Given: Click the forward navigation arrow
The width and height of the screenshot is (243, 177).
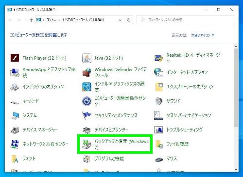Looking at the screenshot, I should [19, 20].
